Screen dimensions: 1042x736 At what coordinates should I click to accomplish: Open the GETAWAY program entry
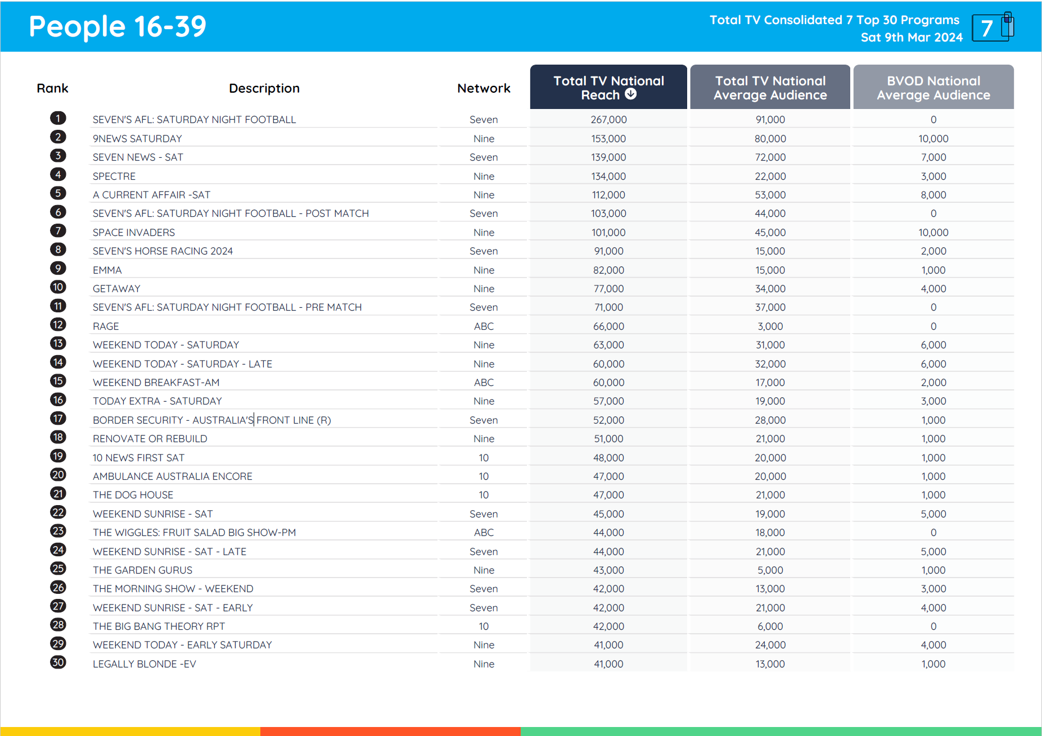(116, 288)
